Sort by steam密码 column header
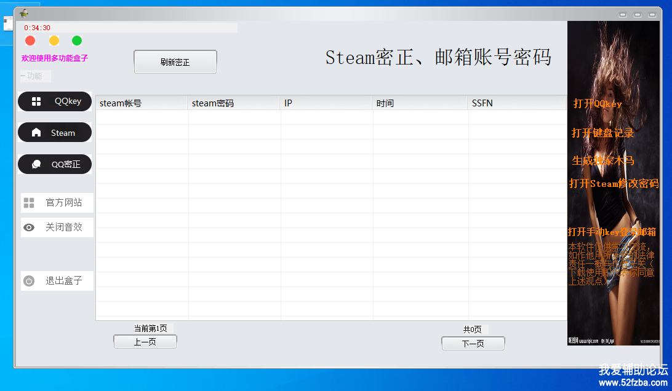The height and width of the screenshot is (391, 672). 234,103
